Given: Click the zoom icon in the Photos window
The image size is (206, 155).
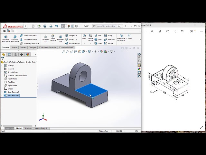Looking at the screenshot, I should (x=152, y=31).
